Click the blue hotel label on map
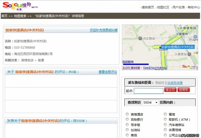The width and height of the screenshot is (201, 138). (178, 47)
